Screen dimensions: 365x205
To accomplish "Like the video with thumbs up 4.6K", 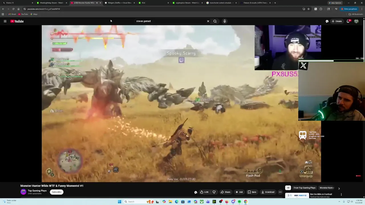I will coord(204,192).
